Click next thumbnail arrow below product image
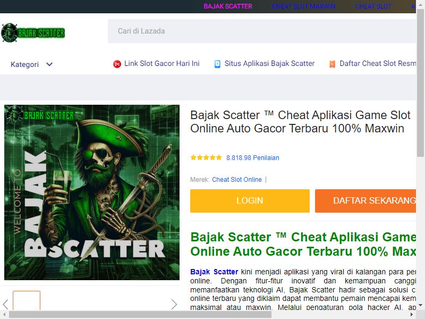Image resolution: width=425 pixels, height=319 pixels. click(174, 304)
